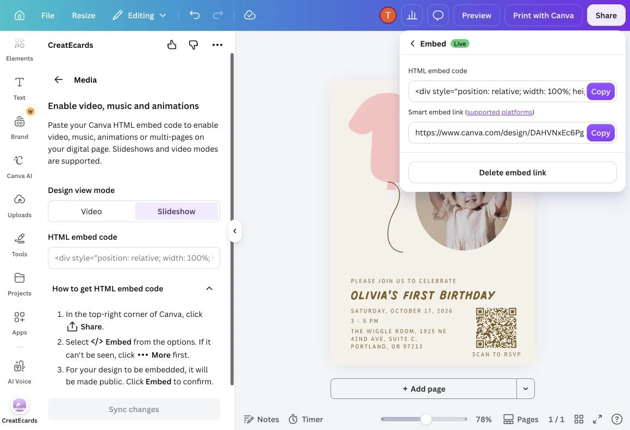Viewport: 630px width, 430px height.
Task: Click Print with Canva
Action: (x=543, y=15)
